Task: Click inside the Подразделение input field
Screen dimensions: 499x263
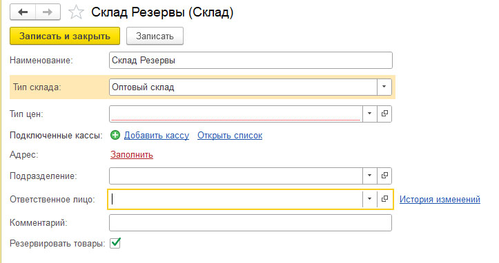Action: [x=236, y=176]
